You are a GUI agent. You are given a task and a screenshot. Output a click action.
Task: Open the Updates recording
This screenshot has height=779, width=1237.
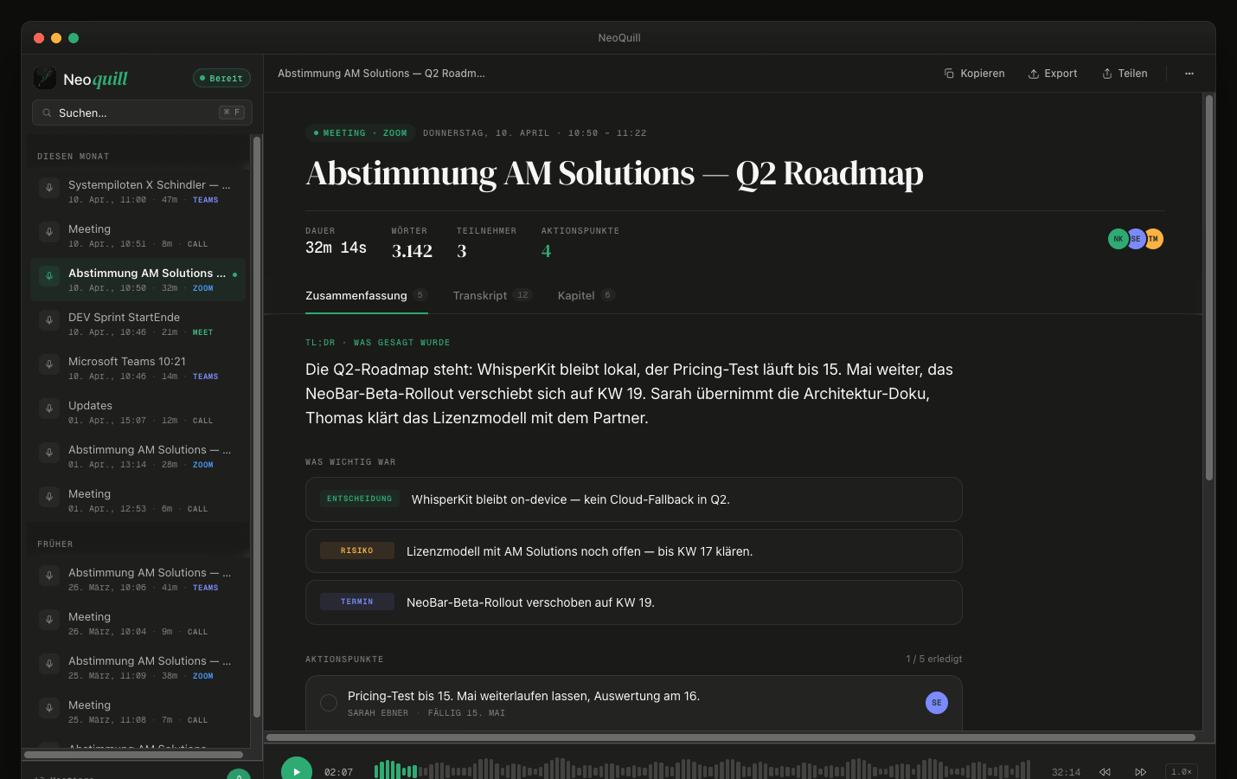tap(138, 412)
